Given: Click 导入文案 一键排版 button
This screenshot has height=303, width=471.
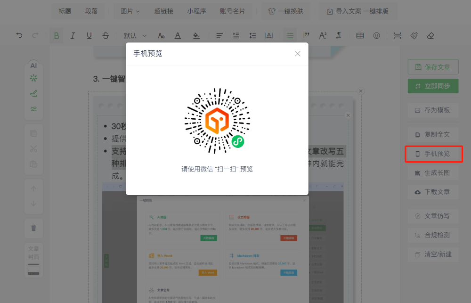Looking at the screenshot, I should pyautogui.click(x=357, y=11).
